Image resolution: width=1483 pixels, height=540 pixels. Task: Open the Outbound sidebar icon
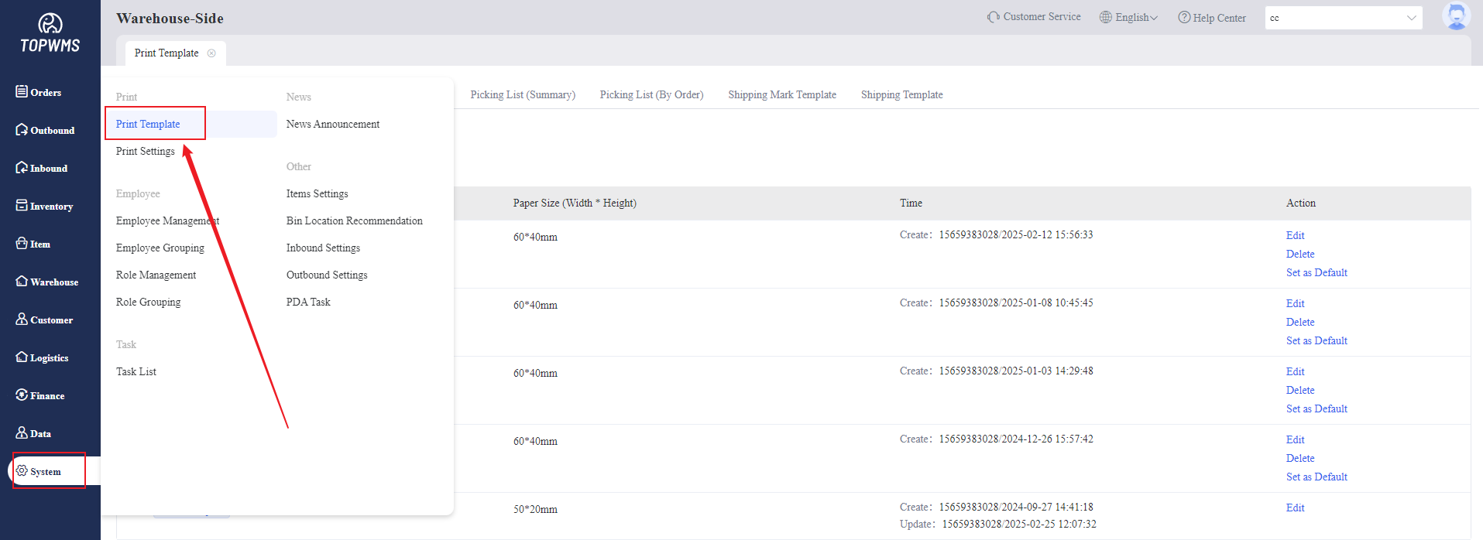click(x=22, y=130)
